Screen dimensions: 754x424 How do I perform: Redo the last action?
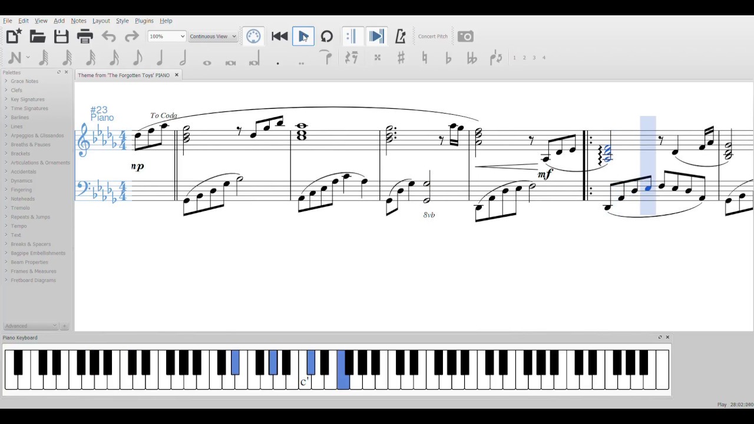pos(132,37)
